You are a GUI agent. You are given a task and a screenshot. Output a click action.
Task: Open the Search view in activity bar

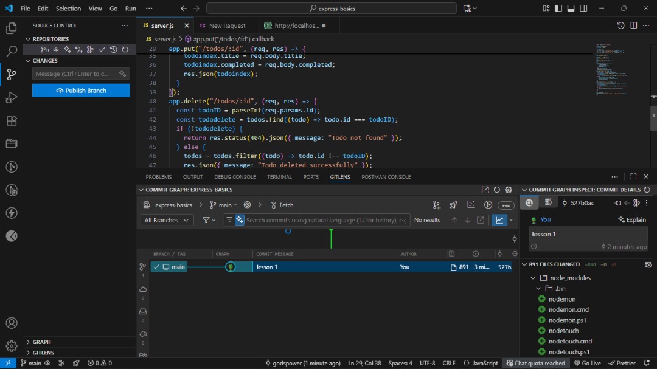[11, 52]
